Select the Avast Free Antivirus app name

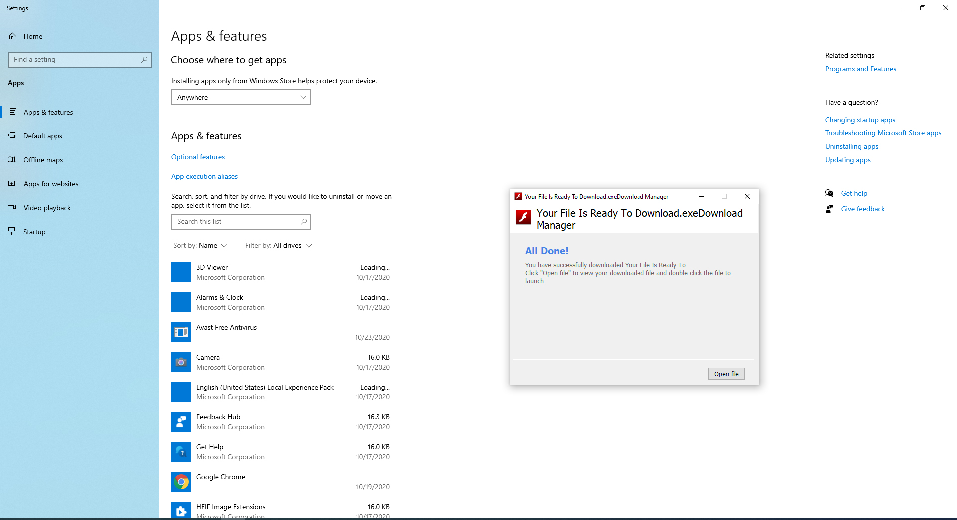(227, 327)
